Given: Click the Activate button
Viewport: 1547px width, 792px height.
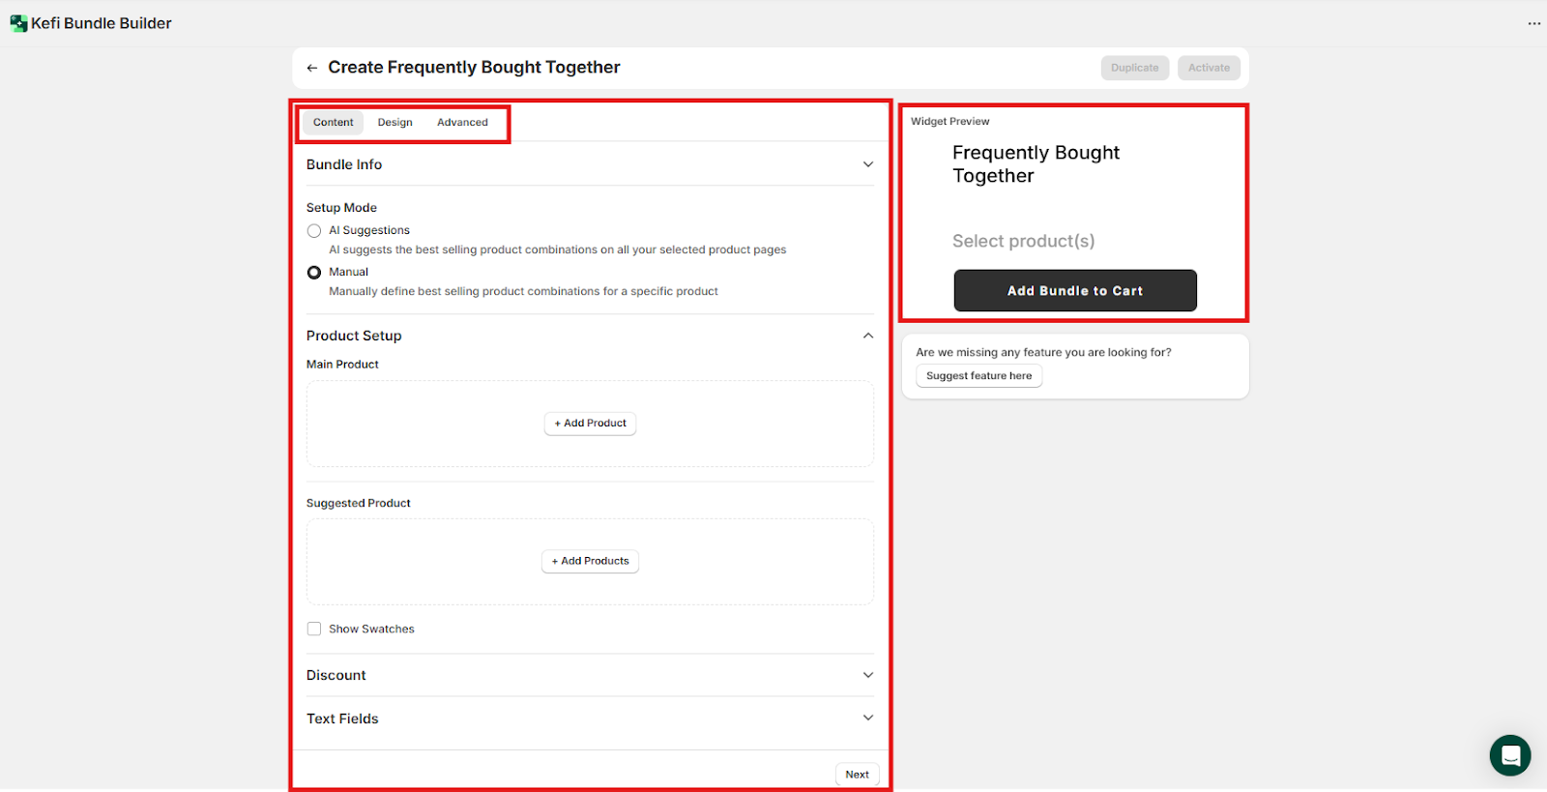Looking at the screenshot, I should coord(1209,68).
